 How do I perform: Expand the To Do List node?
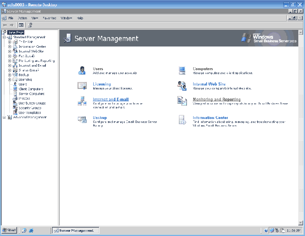pyautogui.click(x=9, y=42)
